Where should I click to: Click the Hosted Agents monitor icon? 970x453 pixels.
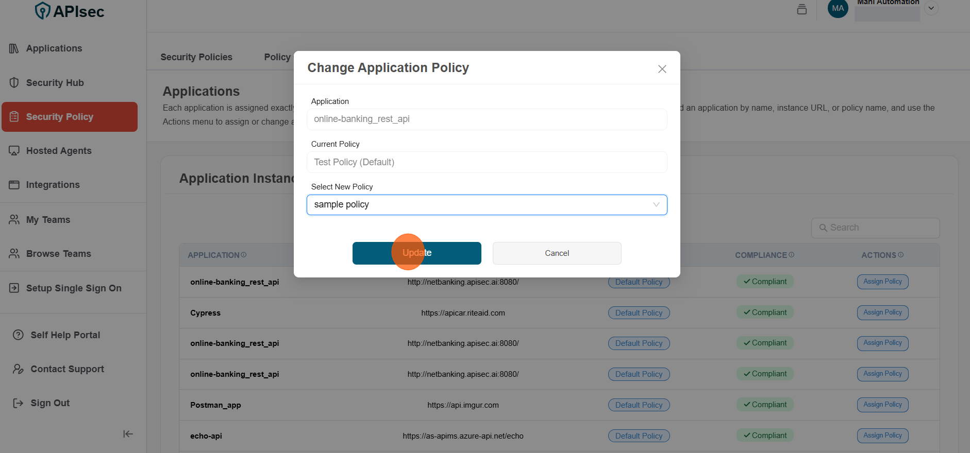tap(14, 151)
